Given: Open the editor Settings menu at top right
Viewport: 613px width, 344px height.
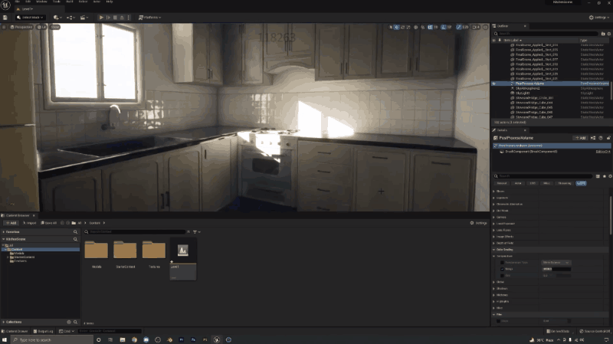Looking at the screenshot, I should (599, 17).
